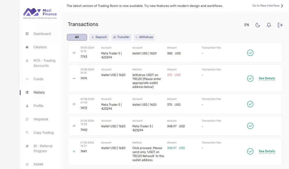Filter transactions by Withdraw
Image resolution: width=289 pixels, height=169 pixels.
pyautogui.click(x=144, y=37)
